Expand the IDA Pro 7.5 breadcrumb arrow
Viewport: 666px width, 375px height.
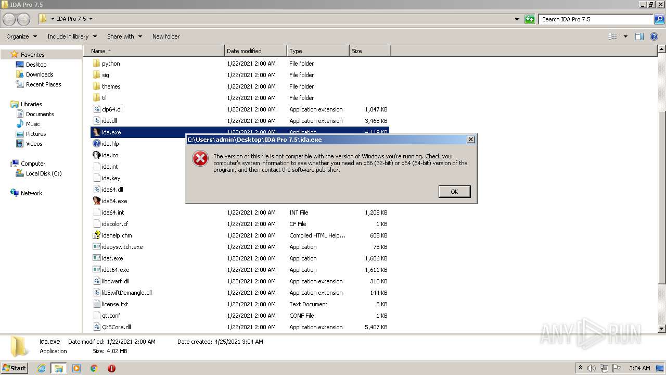point(91,19)
